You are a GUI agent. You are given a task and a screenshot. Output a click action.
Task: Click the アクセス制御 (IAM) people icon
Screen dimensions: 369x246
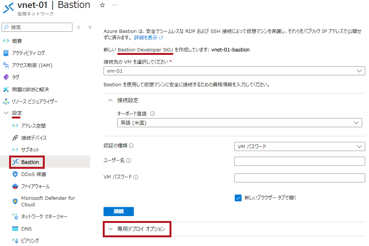point(6,65)
